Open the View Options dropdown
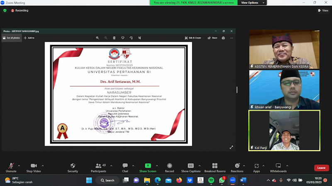This screenshot has width=332, height=186. tap(252, 2)
